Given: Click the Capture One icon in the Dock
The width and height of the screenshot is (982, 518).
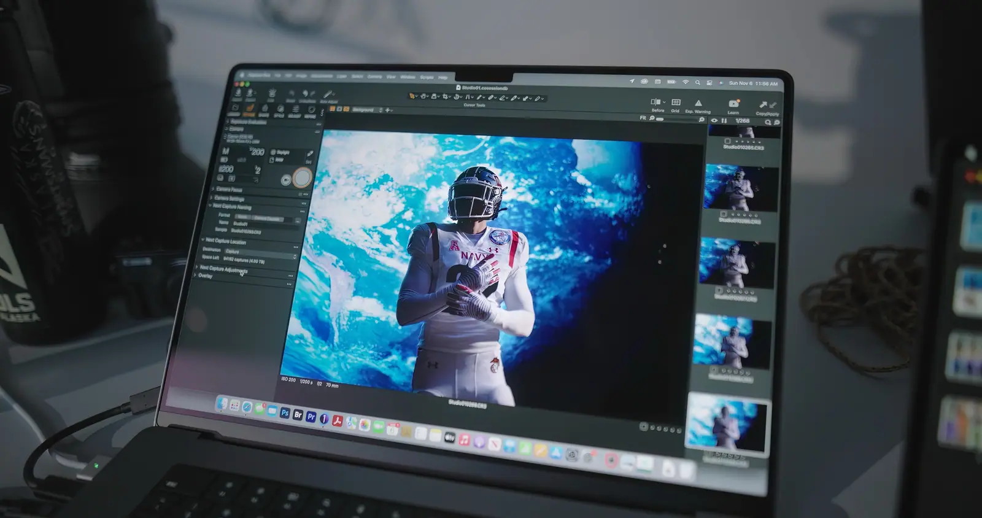Looking at the screenshot, I should pos(324,419).
